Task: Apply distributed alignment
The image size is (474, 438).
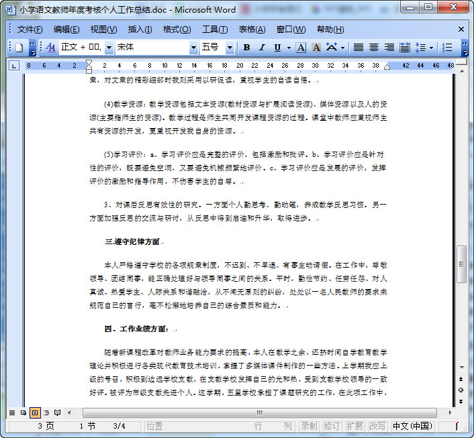Action: pos(405,48)
